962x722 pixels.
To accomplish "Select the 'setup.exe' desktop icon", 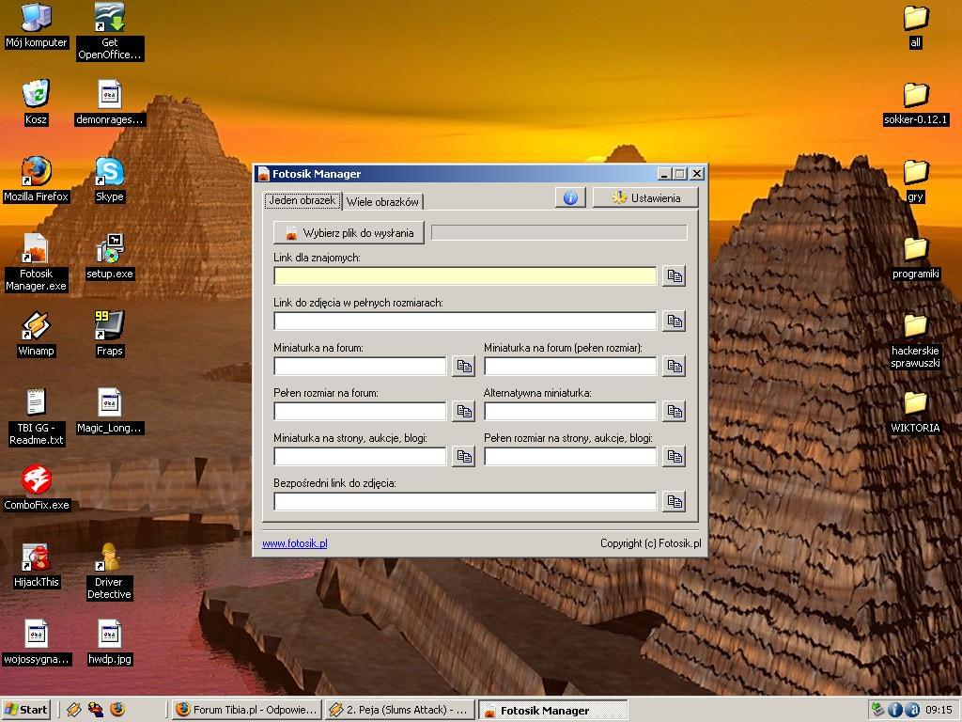I will tap(110, 257).
